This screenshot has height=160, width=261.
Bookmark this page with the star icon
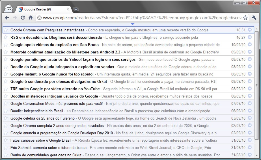(x=245, y=18)
